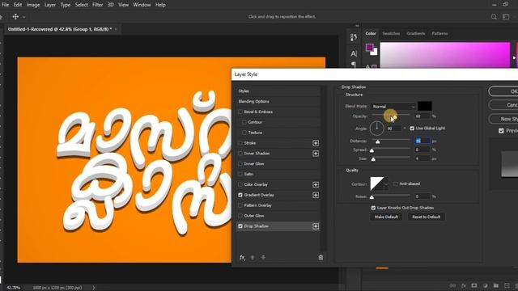Image resolution: width=518 pixels, height=291 pixels.
Task: Click the Opacity value field
Action: (x=422, y=116)
